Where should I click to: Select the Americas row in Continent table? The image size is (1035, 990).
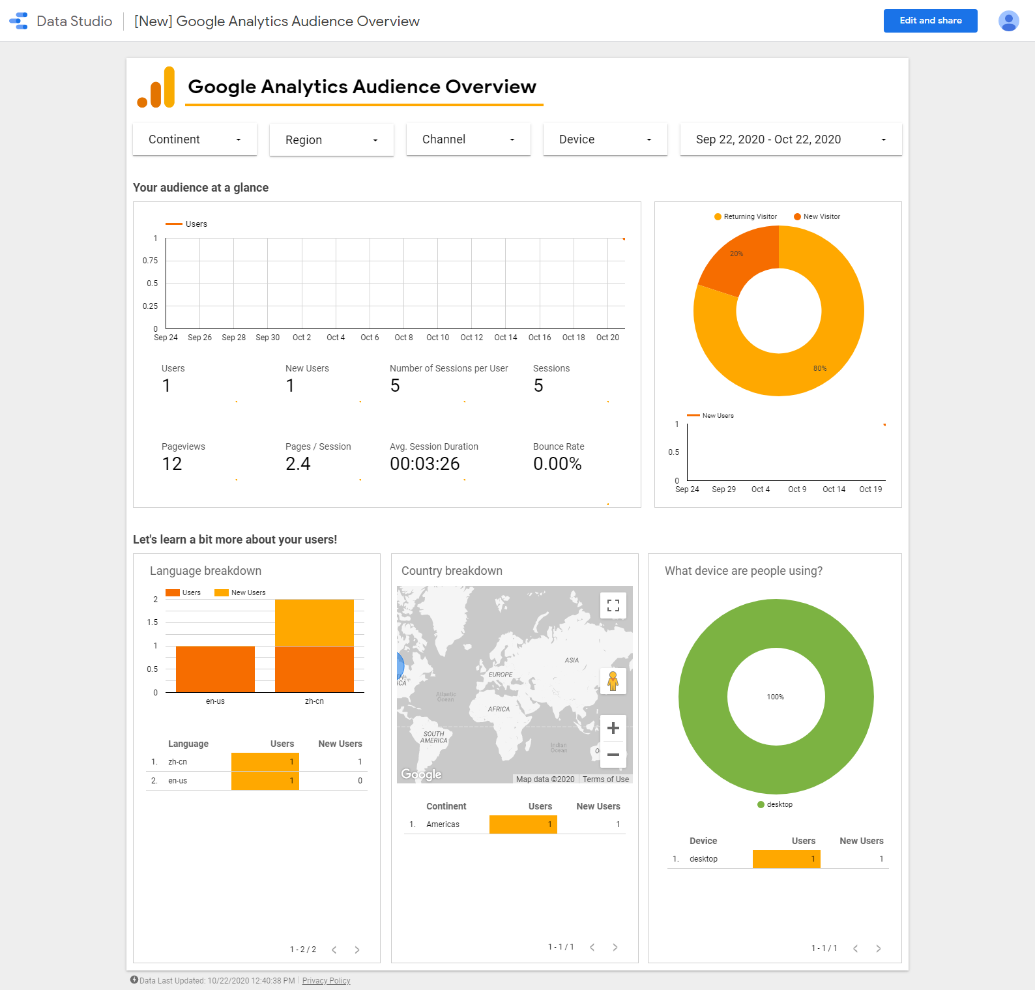(x=515, y=824)
